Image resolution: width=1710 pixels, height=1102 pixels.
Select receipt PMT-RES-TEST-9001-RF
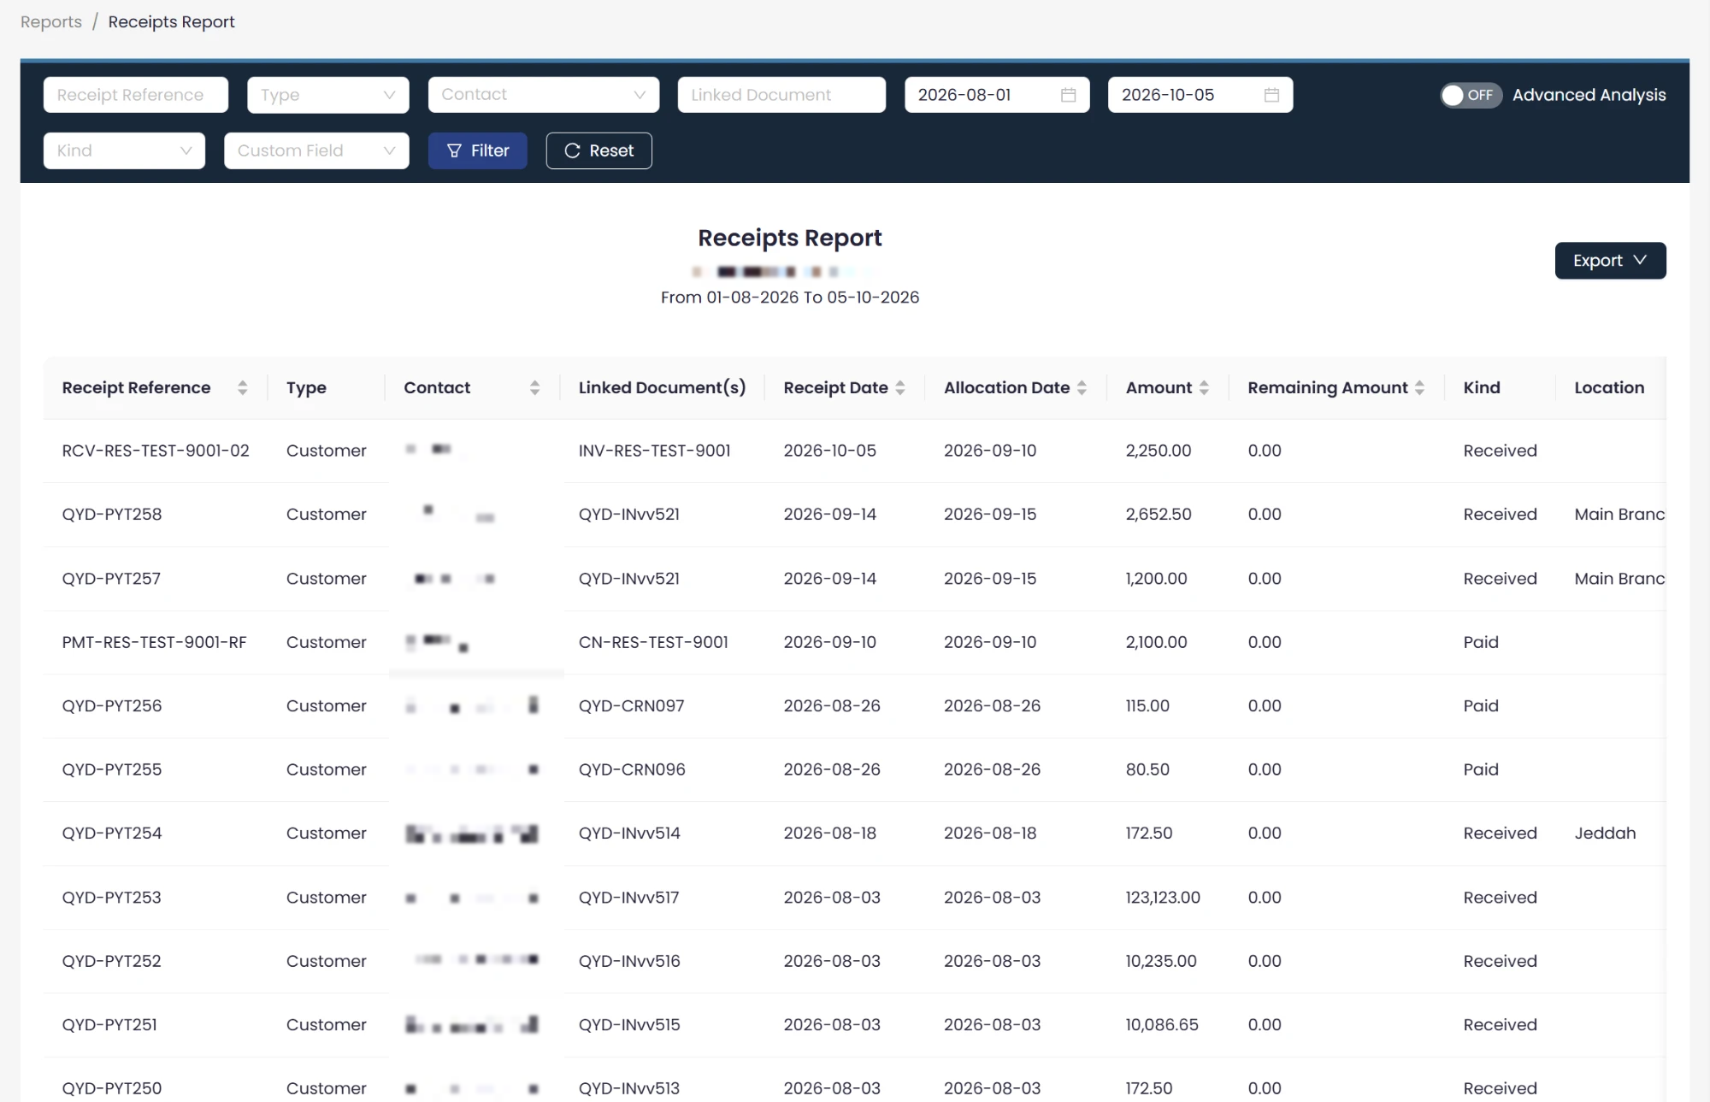pyautogui.click(x=154, y=642)
